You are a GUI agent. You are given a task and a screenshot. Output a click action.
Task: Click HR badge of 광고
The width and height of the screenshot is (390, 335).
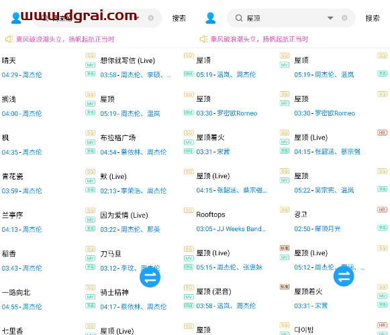point(383,210)
